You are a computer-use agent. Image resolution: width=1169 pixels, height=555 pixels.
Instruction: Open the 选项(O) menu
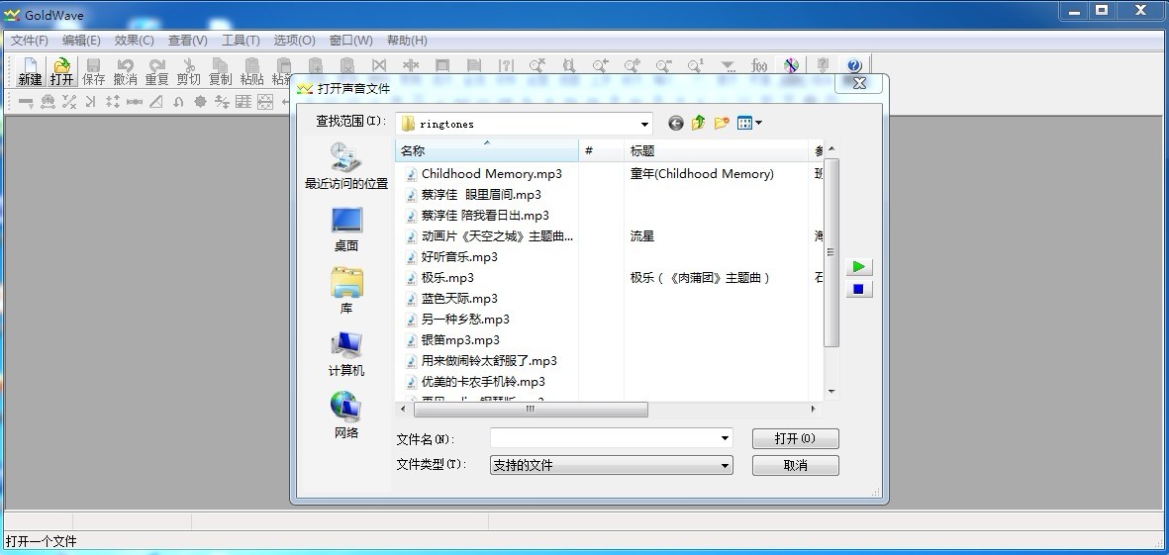click(x=295, y=41)
